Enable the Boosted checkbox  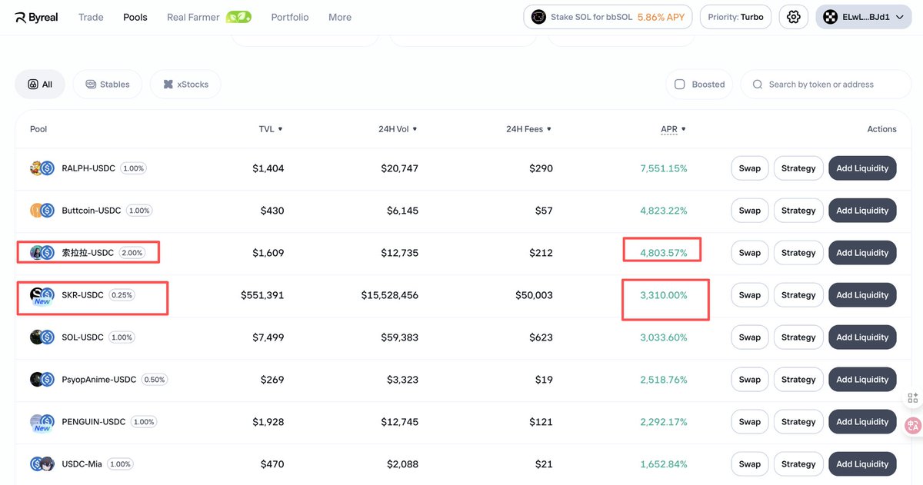tap(680, 85)
